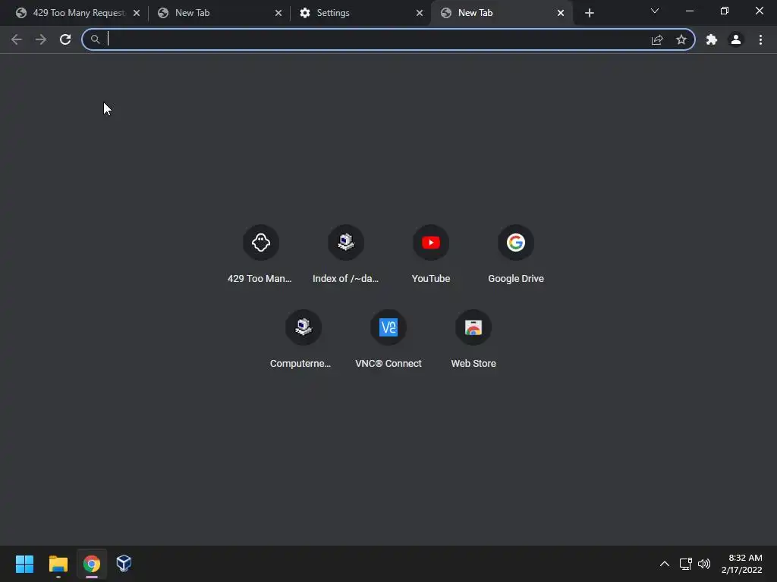Share this page via the share icon
This screenshot has height=582, width=777.
pyautogui.click(x=657, y=39)
